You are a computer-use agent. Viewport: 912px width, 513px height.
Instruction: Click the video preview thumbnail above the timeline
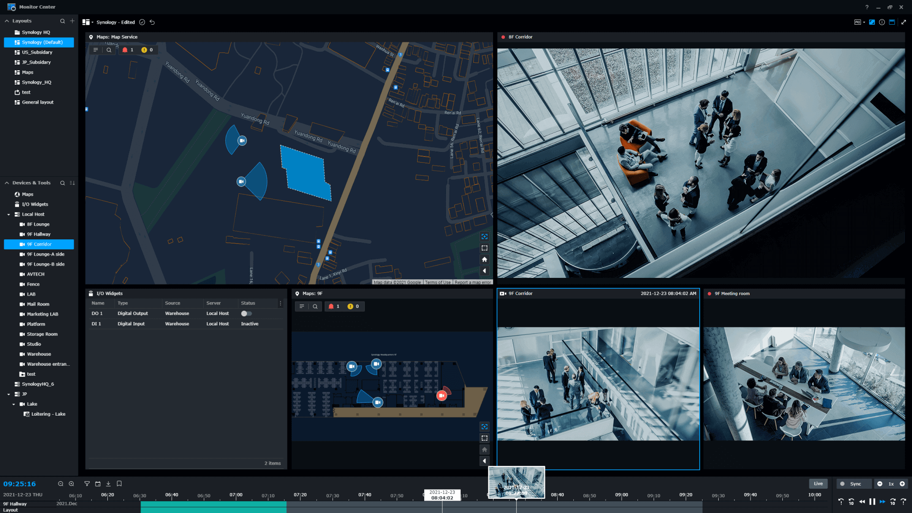[516, 481]
